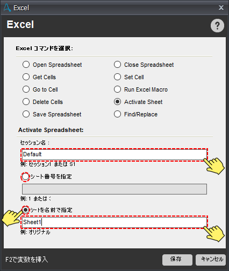The width and height of the screenshot is (229, 271).
Task: Click the sheet name field containing Sheet1
Action: [114, 222]
